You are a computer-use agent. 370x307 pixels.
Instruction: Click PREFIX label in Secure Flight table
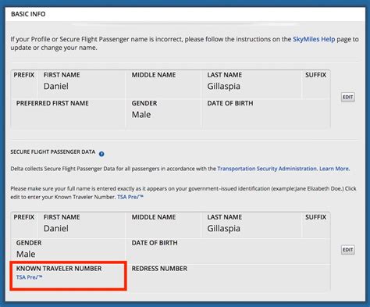(24, 217)
